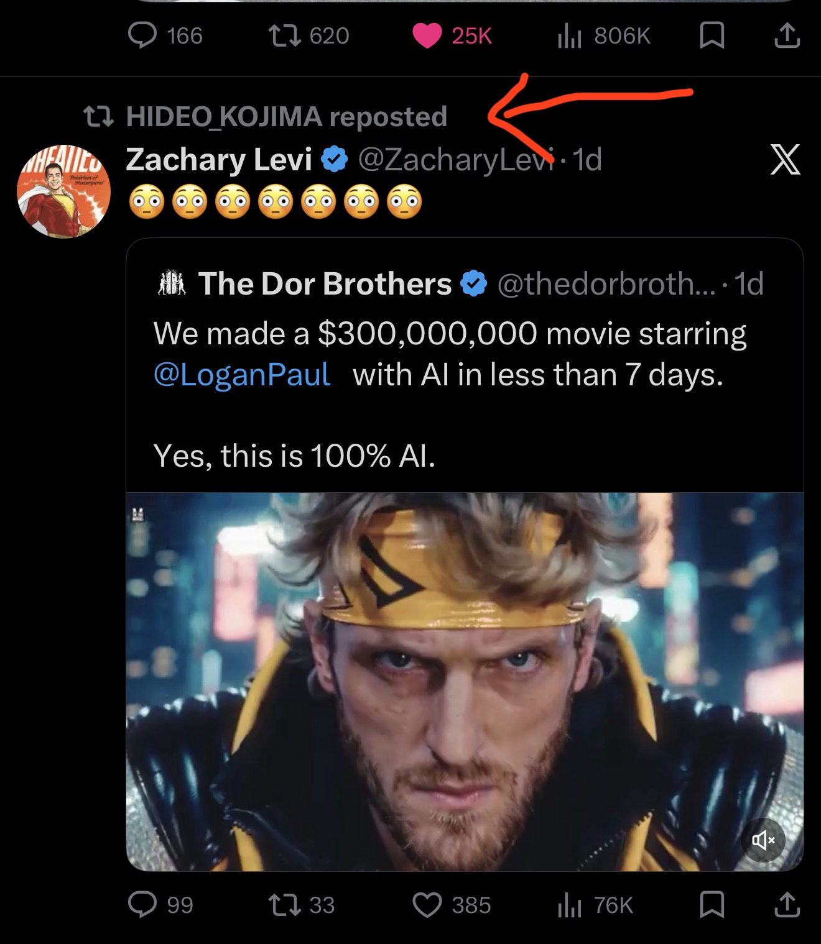The image size is (821, 944).
Task: Repost the top post with 620 reposts
Action: [286, 35]
